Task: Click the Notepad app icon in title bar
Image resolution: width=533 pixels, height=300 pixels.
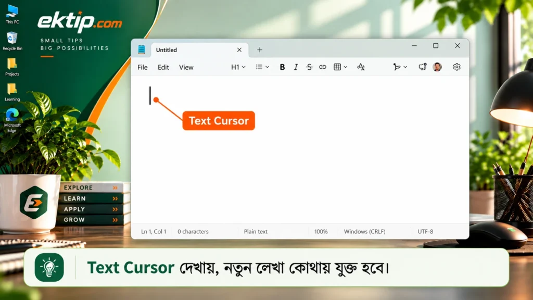Action: coord(142,49)
